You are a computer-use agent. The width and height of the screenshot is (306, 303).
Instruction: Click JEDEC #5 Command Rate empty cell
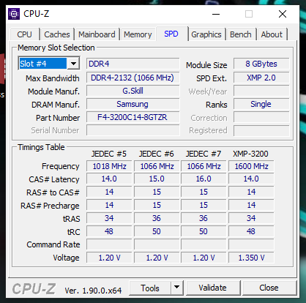109,244
